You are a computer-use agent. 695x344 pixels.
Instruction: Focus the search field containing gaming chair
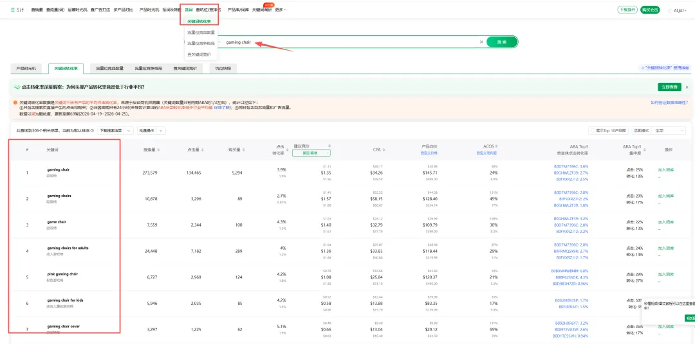(x=350, y=42)
